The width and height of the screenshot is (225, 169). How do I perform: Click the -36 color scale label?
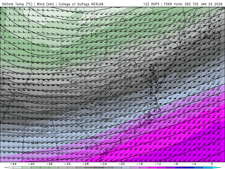click(49, 164)
